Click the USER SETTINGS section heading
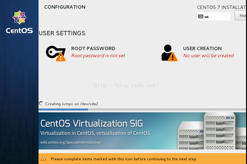The width and height of the screenshot is (247, 164). tap(62, 33)
